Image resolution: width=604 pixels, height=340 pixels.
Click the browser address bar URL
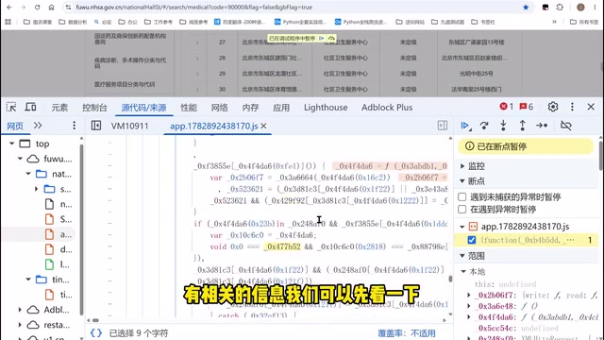pos(193,8)
